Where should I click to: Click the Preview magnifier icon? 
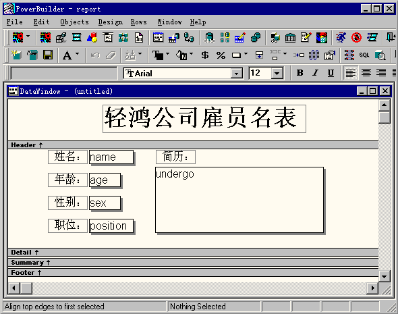coord(380,55)
